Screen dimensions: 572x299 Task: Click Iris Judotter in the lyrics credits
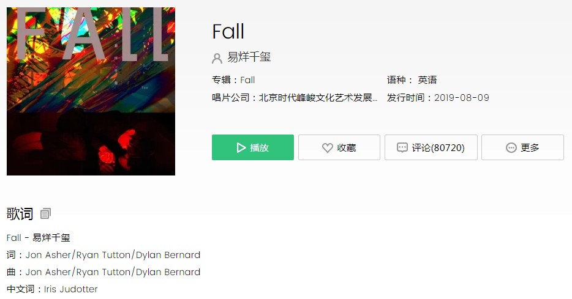pyautogui.click(x=71, y=289)
